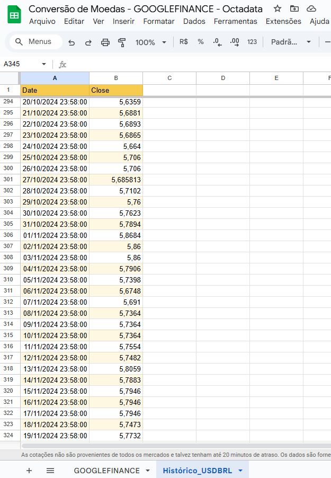Click the Menus search box
Viewport: 331px width, 478px height.
[35, 42]
